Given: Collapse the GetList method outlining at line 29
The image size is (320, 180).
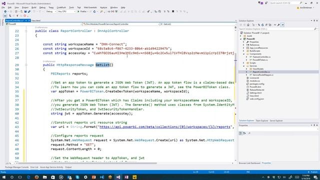Looking at the screenshot, I should 26,65.
